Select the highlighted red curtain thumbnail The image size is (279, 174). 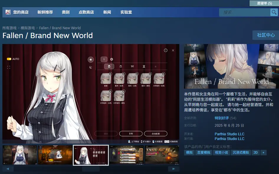tap(91, 155)
